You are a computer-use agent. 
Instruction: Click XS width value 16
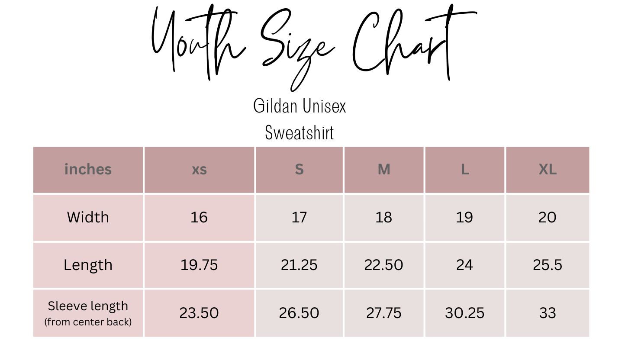[x=199, y=217]
